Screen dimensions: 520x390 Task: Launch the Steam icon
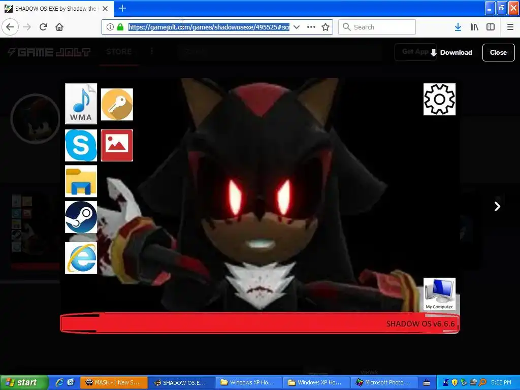point(81,217)
